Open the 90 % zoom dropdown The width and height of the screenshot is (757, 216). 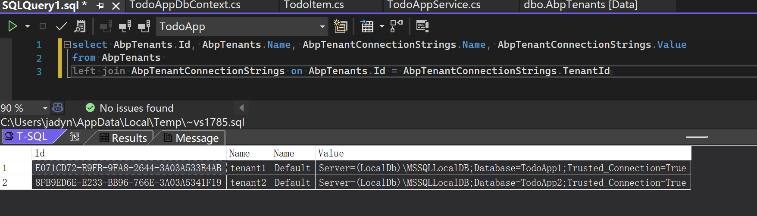(45, 108)
